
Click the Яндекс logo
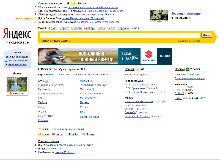17,33
